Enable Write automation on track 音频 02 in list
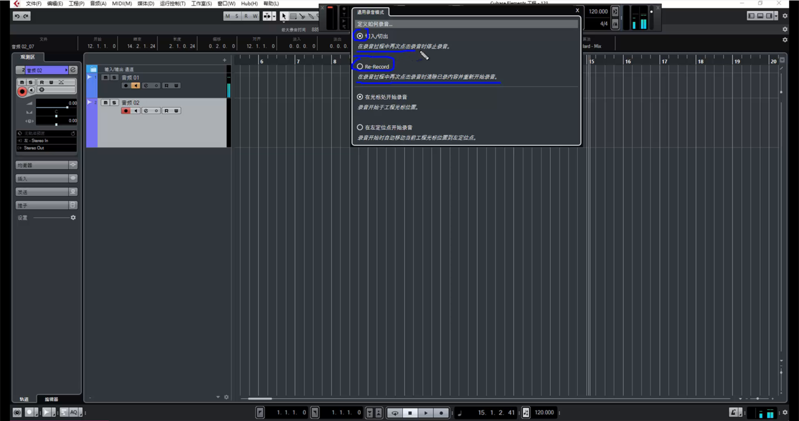The width and height of the screenshot is (799, 421). pos(176,111)
